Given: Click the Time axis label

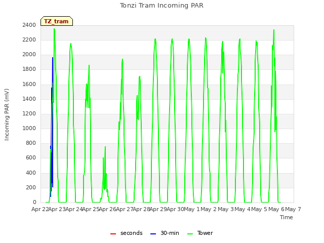Looking at the screenshot, I should 287,217.
